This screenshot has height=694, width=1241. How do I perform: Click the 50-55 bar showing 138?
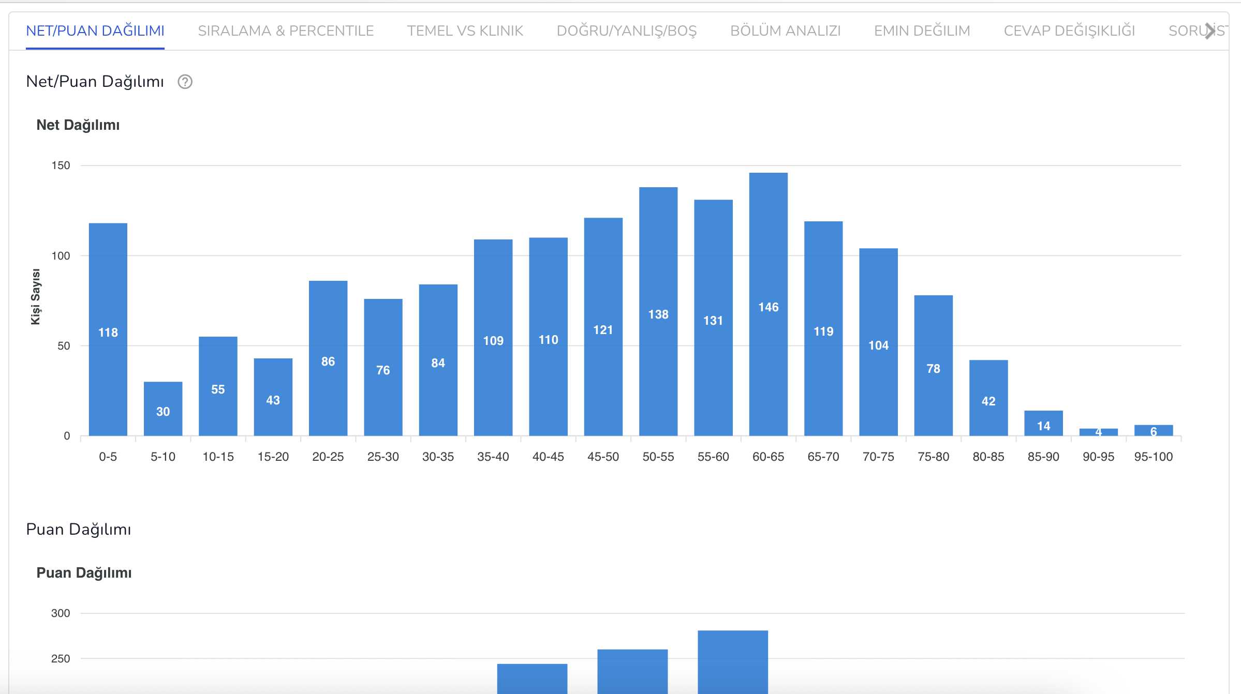click(658, 311)
